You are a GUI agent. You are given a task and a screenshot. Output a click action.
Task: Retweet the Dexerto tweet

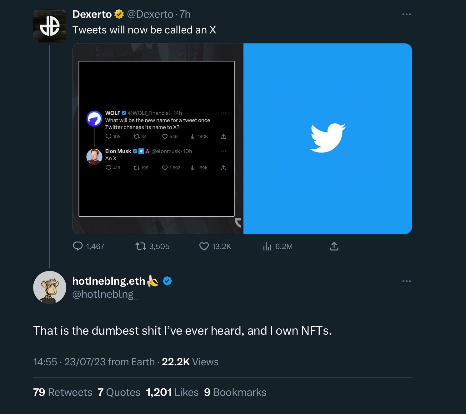point(141,246)
